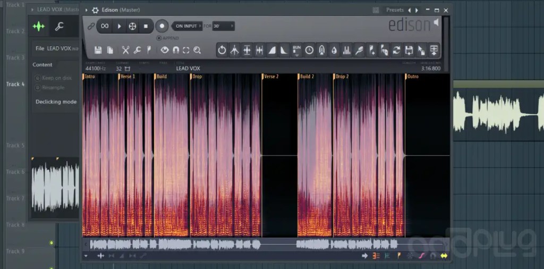Open the clock Time Stretch tool

tap(309, 51)
